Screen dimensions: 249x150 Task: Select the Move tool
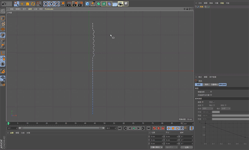[x=22, y=4]
